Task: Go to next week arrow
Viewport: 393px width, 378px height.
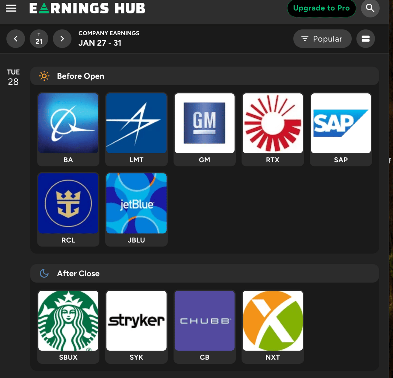Action: click(62, 39)
